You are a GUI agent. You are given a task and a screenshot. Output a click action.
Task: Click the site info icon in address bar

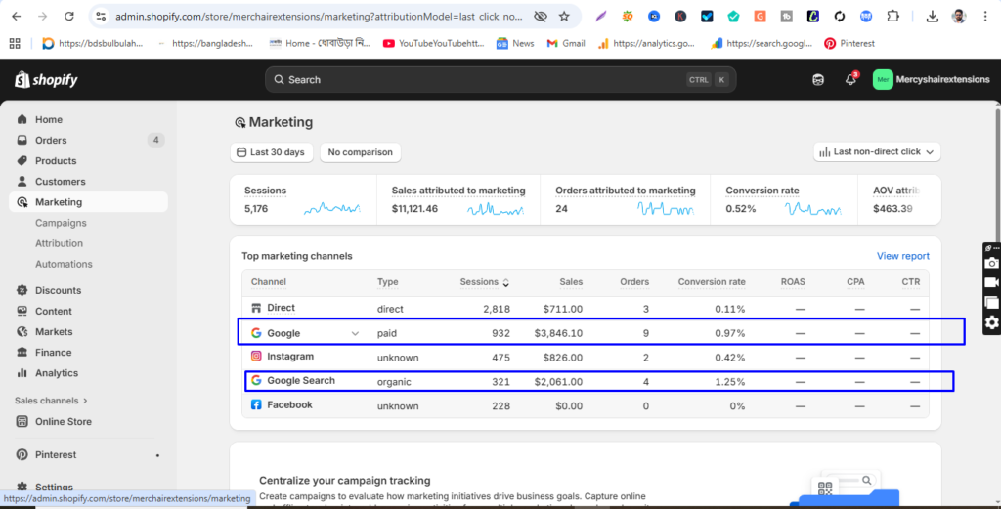point(101,17)
